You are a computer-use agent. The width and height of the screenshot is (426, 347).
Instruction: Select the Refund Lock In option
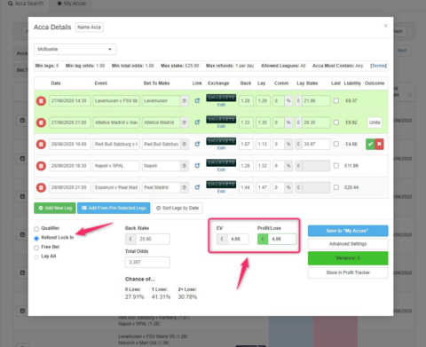click(x=36, y=238)
